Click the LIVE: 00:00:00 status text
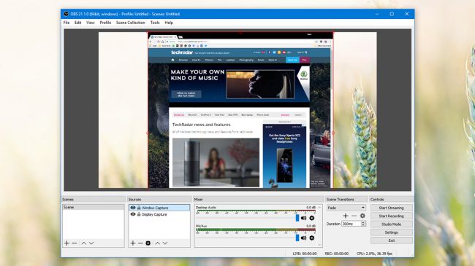475x266 pixels. 305,254
